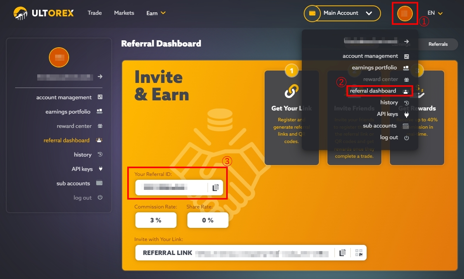The height and width of the screenshot is (279, 464).
Task: Click the Ultorex logo
Action: 43,13
